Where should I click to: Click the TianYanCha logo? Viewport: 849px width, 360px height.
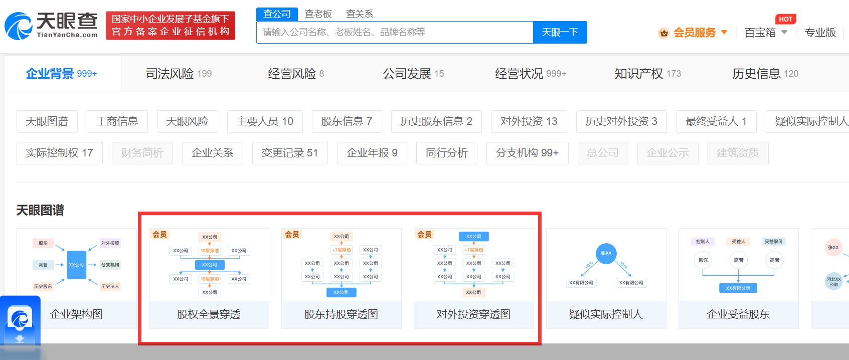[x=51, y=26]
